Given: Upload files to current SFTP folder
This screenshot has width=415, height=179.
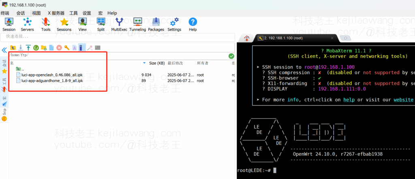Looking at the screenshot, I should (28, 47).
